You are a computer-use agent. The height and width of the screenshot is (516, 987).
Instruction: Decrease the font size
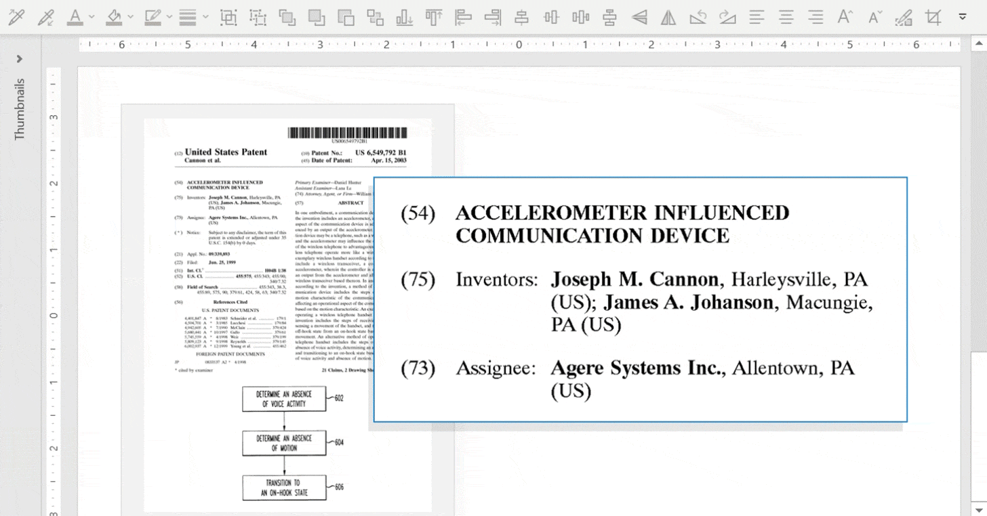(x=874, y=17)
